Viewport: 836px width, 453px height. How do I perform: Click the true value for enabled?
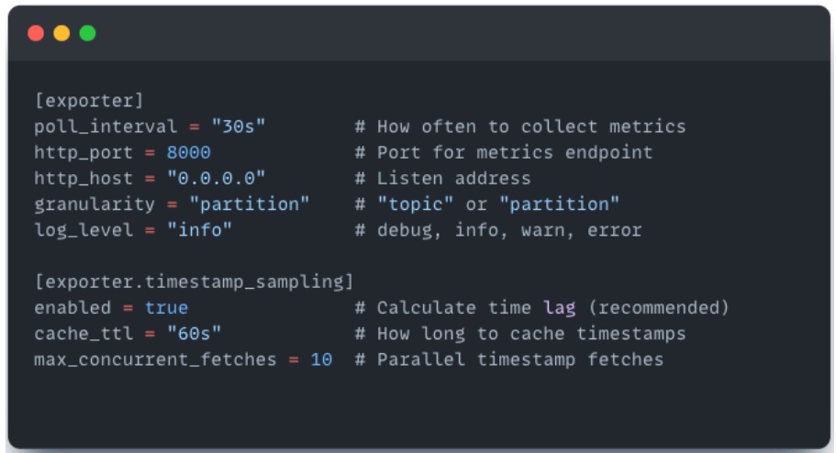pos(166,307)
